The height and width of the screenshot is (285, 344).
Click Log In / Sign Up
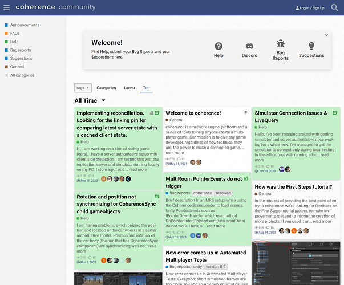(x=310, y=8)
